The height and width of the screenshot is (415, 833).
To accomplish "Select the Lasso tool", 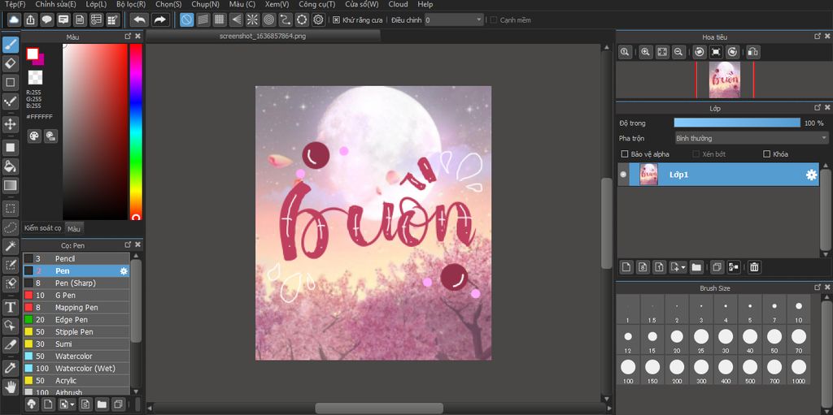I will tap(10, 227).
